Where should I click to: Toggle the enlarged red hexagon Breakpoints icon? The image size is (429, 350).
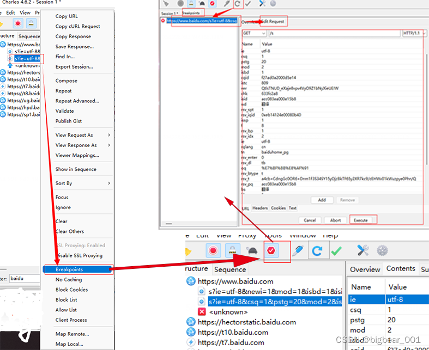click(x=271, y=250)
